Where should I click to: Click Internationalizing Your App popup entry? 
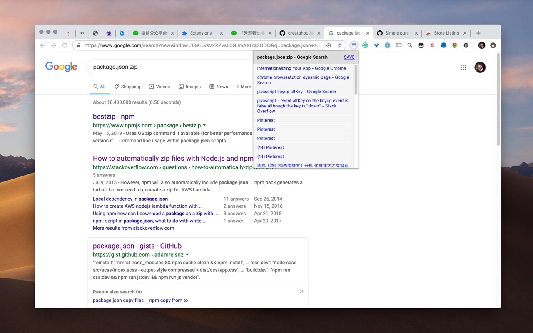(301, 68)
